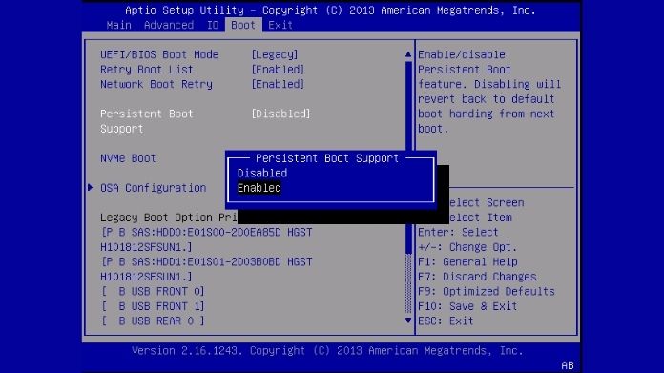Select USB REAR 0 boot option

click(153, 321)
